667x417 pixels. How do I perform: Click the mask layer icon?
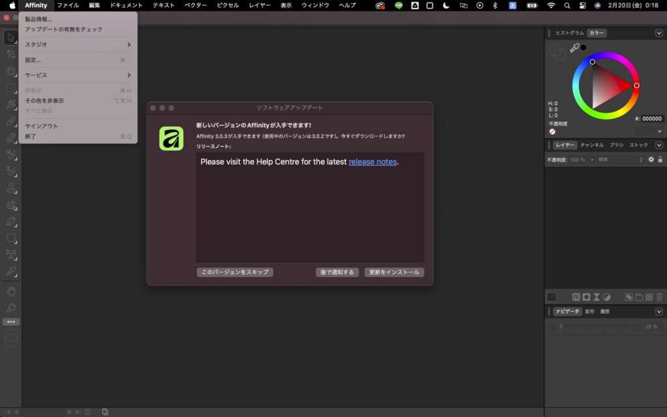586,296
